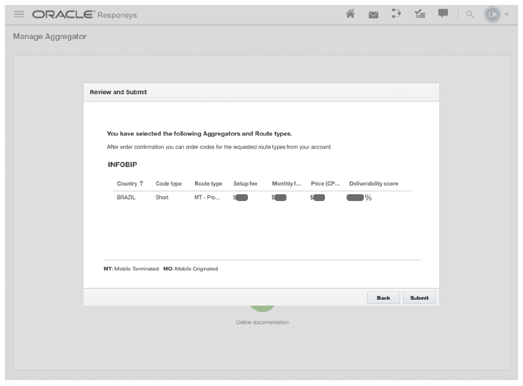
Task: Click the Route type column header
Action: [x=208, y=184]
